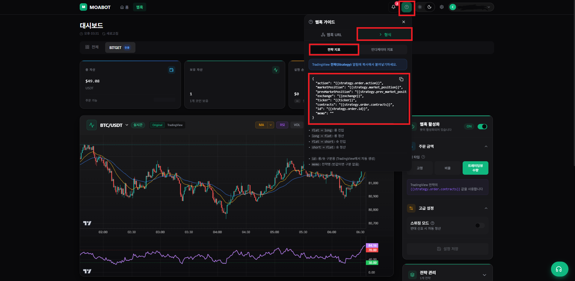Click the 새로고침 refresh link
Viewport: 575px width, 281px height.
point(110,33)
